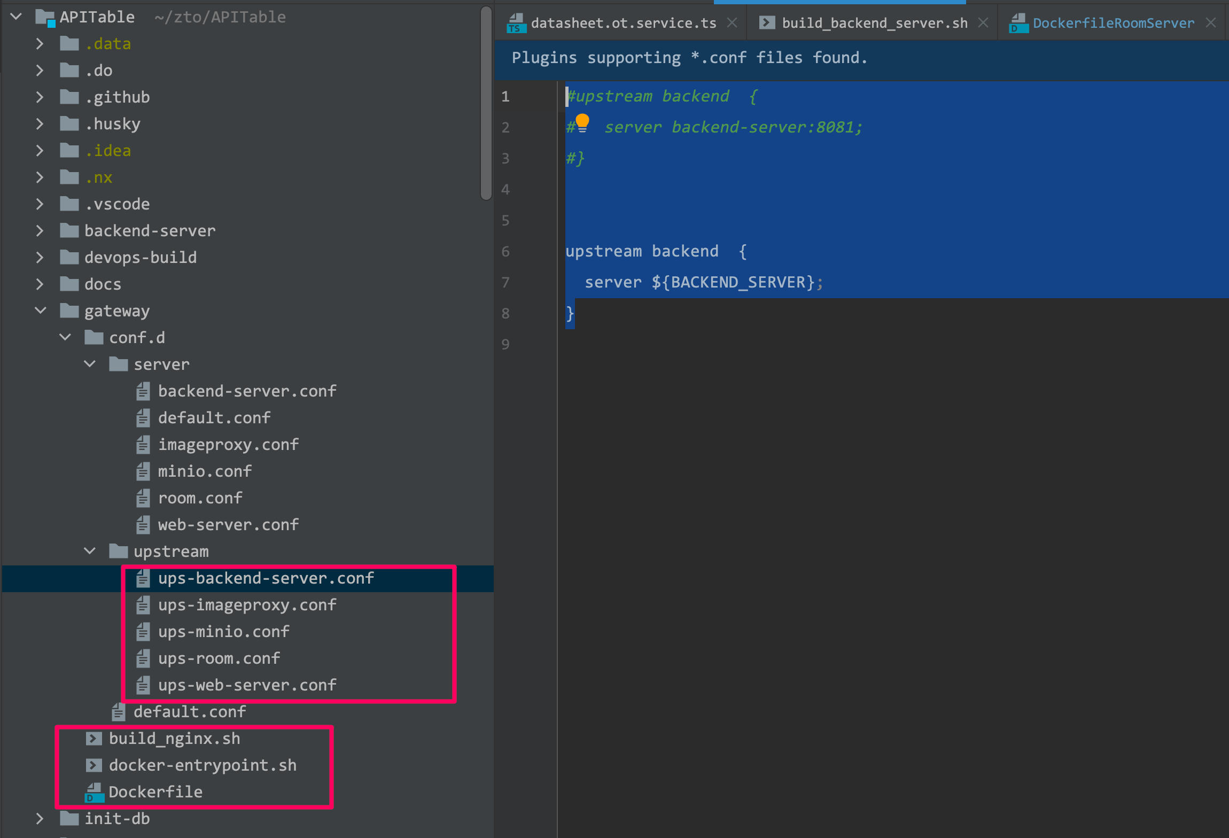Click docker-entrypoint.sh shell script icon
Image resolution: width=1229 pixels, height=838 pixels.
click(94, 765)
